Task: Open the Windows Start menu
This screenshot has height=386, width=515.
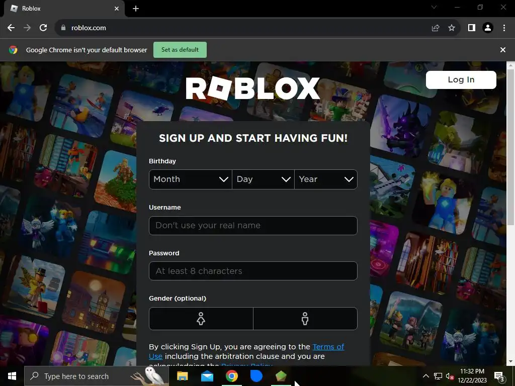Action: (x=12, y=376)
